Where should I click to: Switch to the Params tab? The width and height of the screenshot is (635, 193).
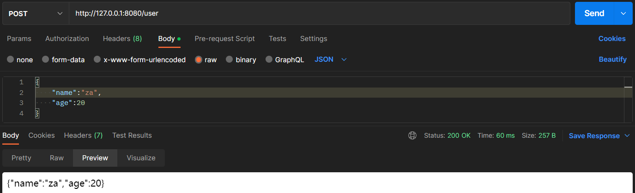[x=19, y=39]
